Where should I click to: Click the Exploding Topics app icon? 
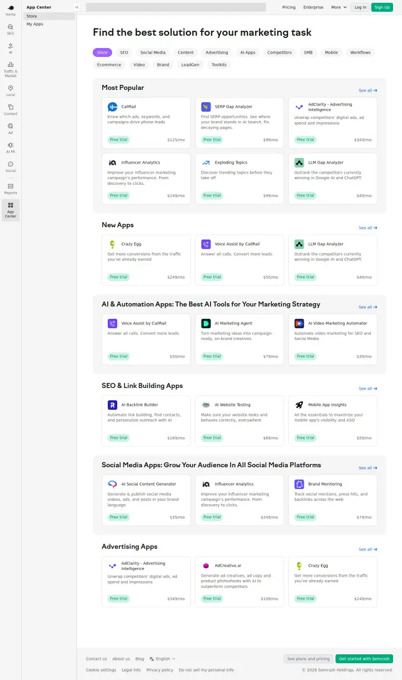pos(205,162)
